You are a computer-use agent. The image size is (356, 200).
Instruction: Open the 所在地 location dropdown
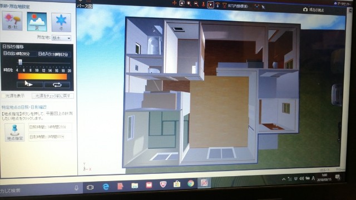(61, 38)
